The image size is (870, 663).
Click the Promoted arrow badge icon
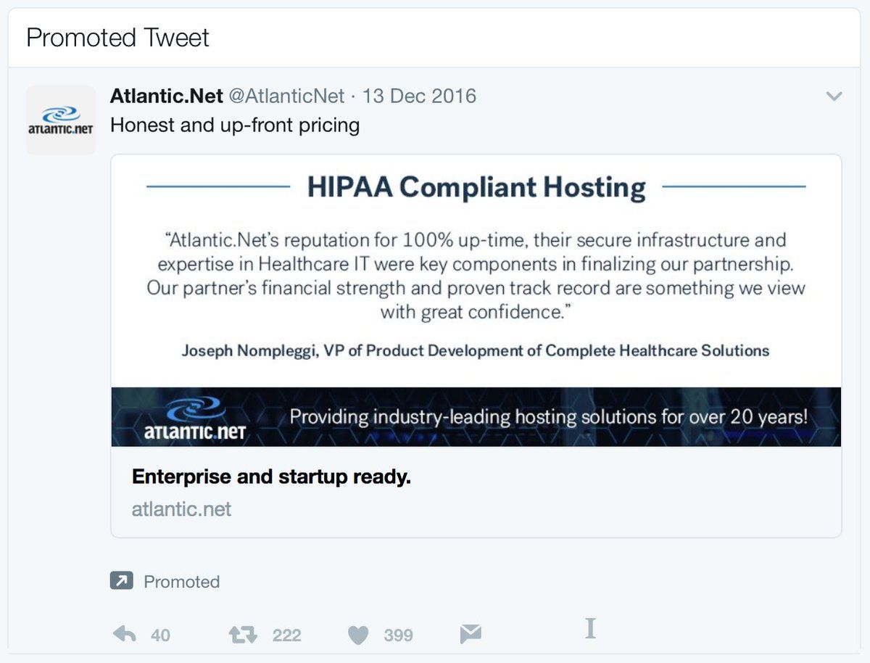click(x=121, y=581)
